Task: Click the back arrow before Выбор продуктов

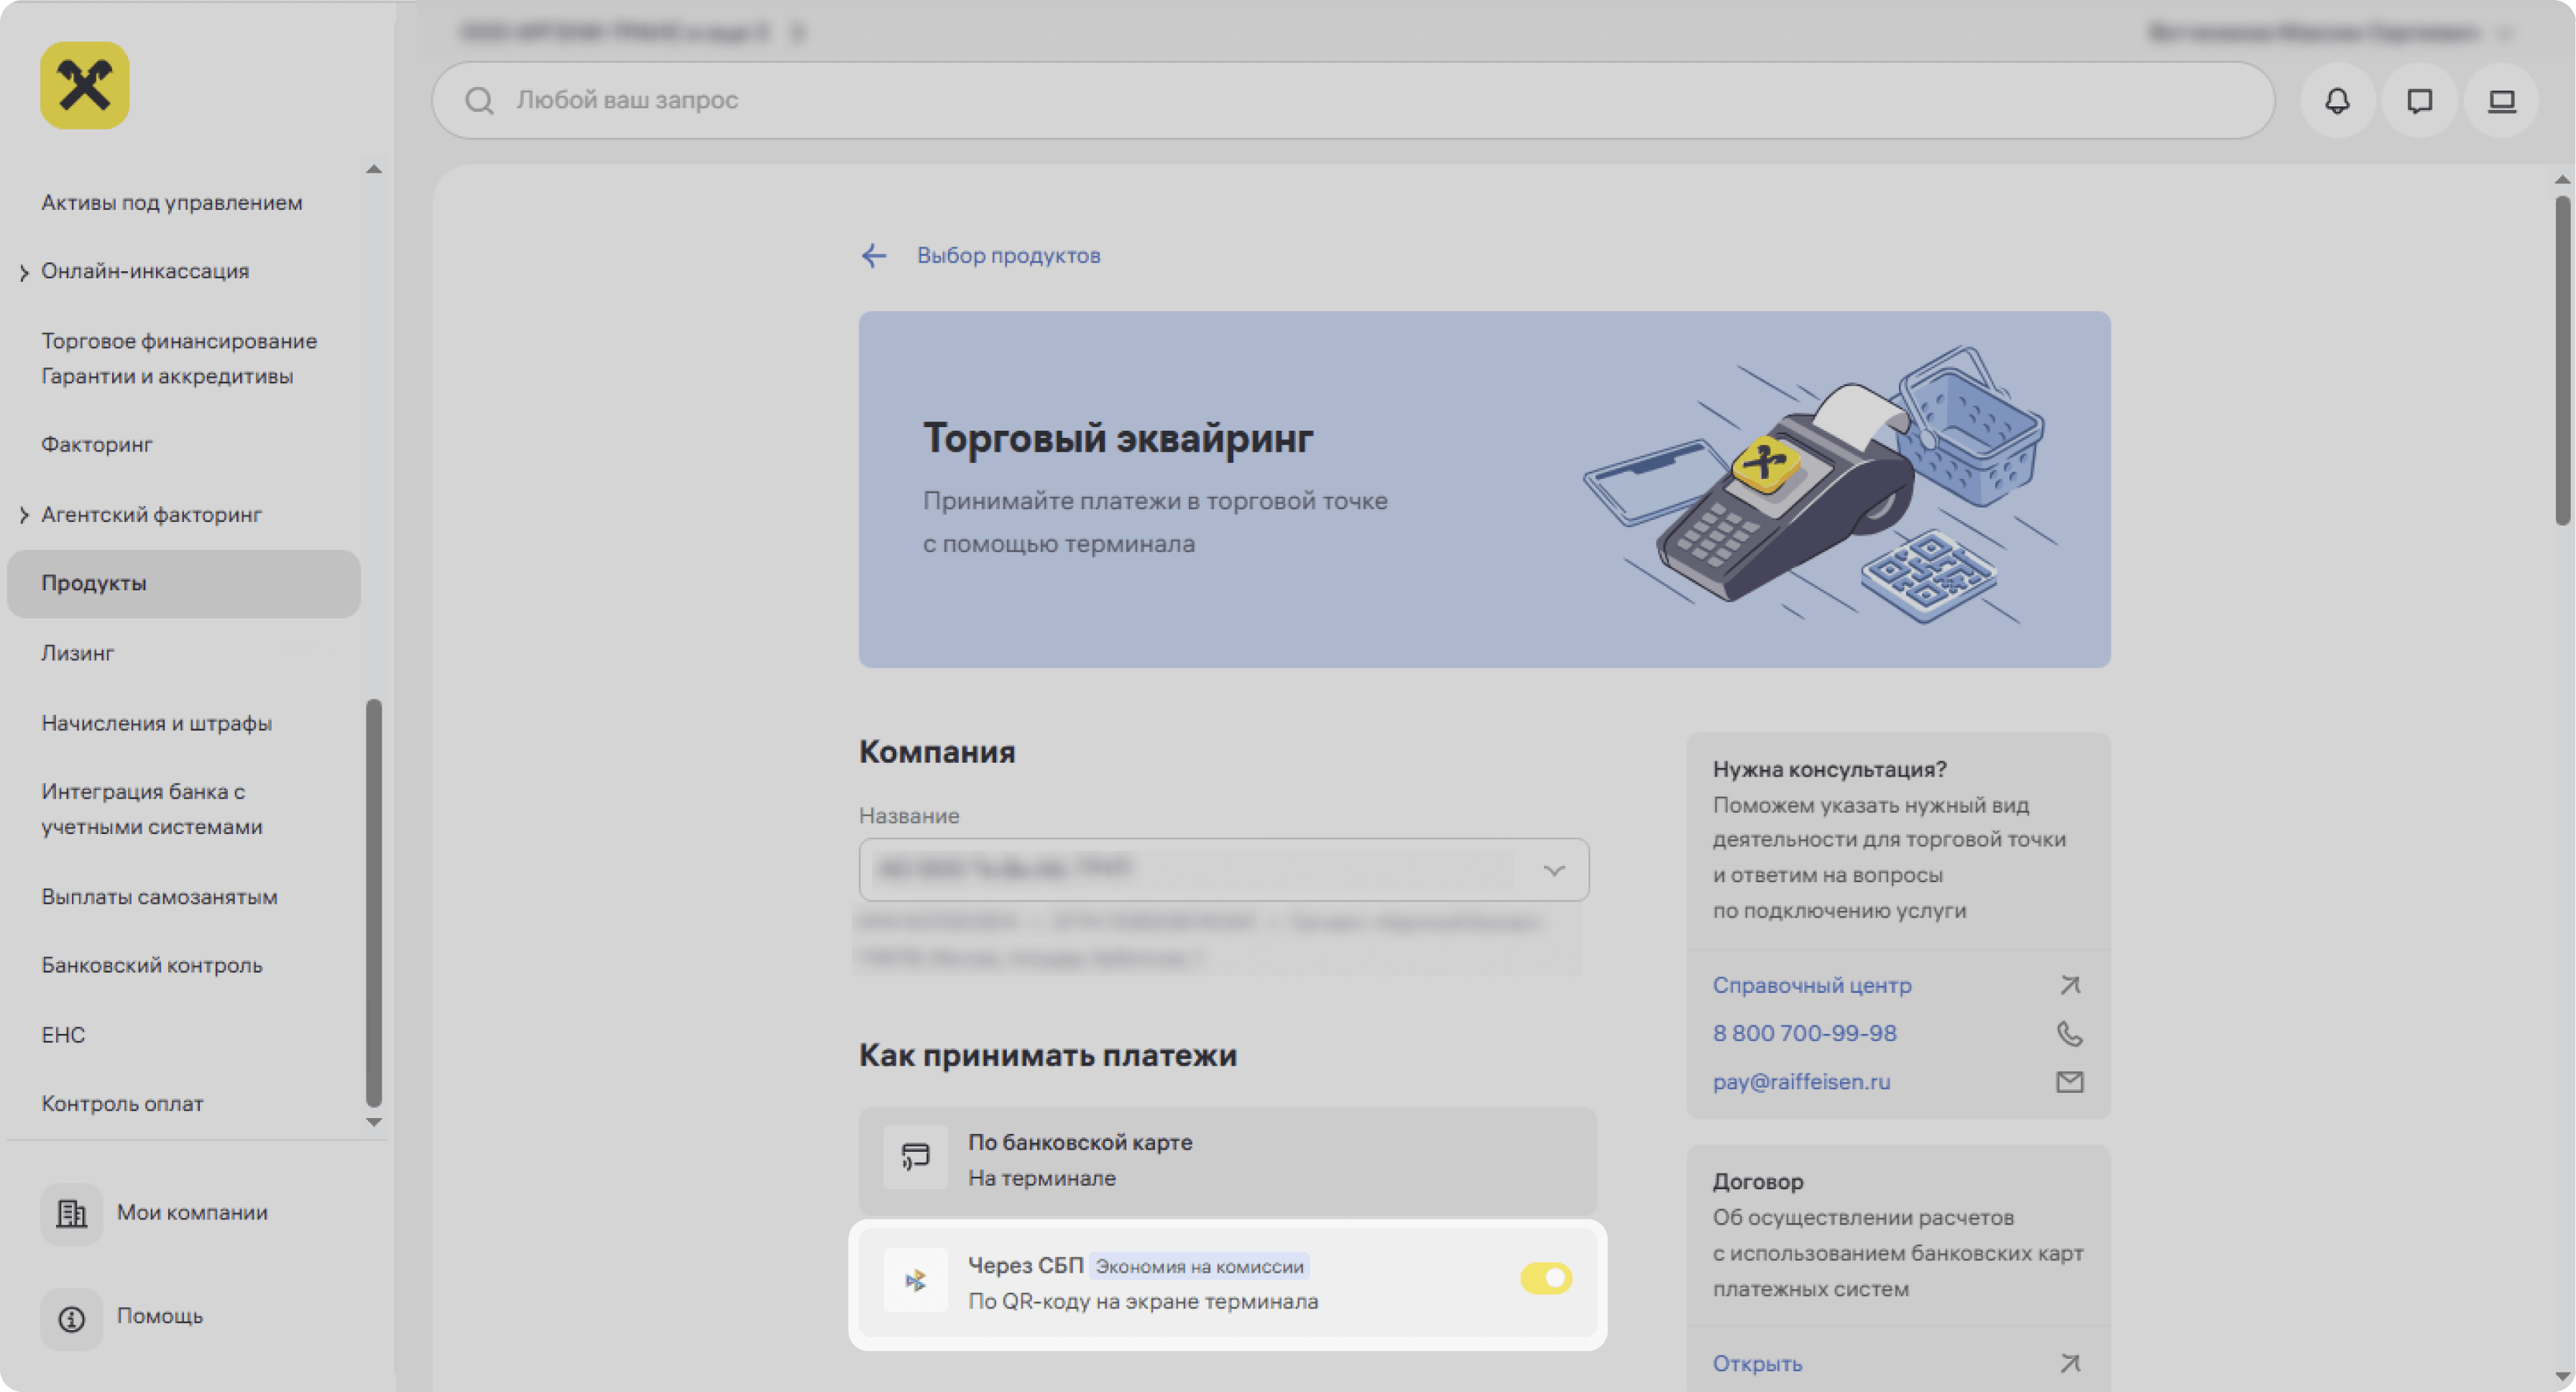Action: point(874,256)
